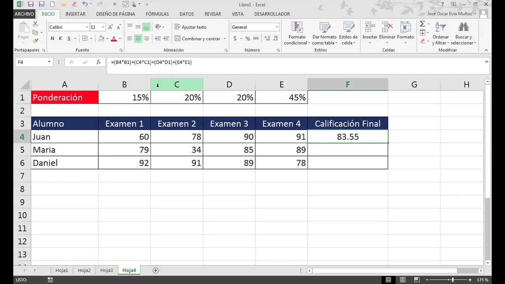Apply percent style format

(248, 39)
